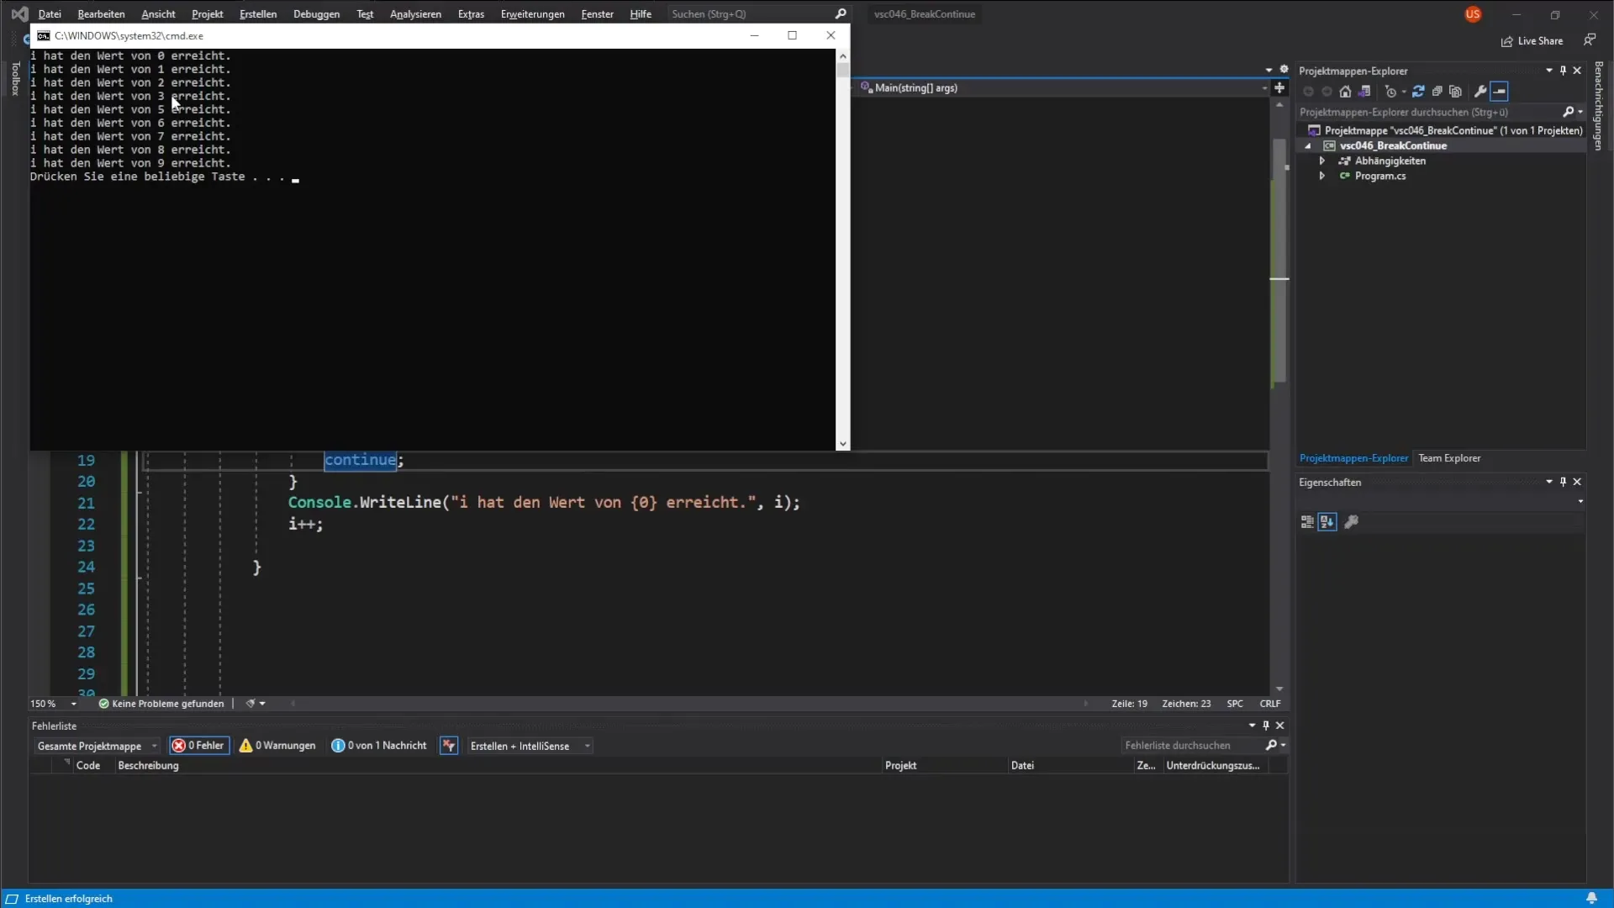Open the Extras menu
1614x908 pixels.
coord(471,14)
